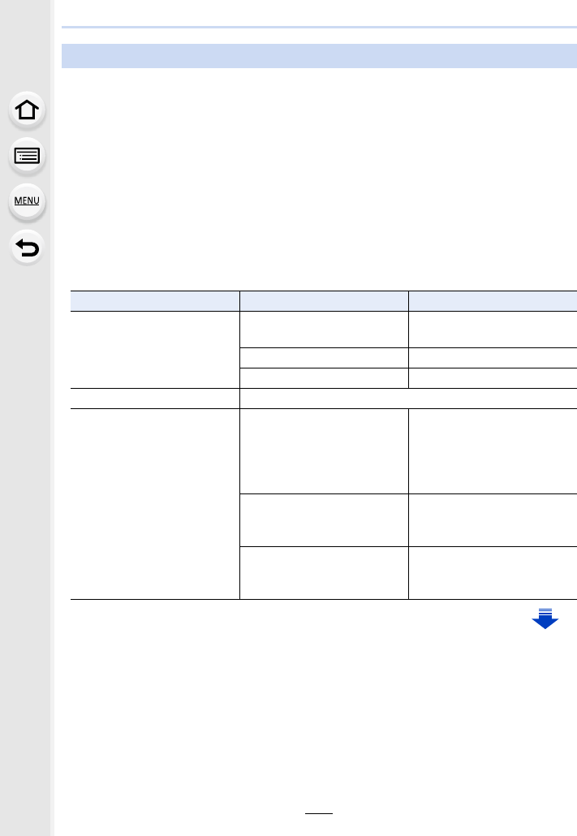Click the tallest cell in the middle column
The height and width of the screenshot is (836, 577).
(325, 451)
